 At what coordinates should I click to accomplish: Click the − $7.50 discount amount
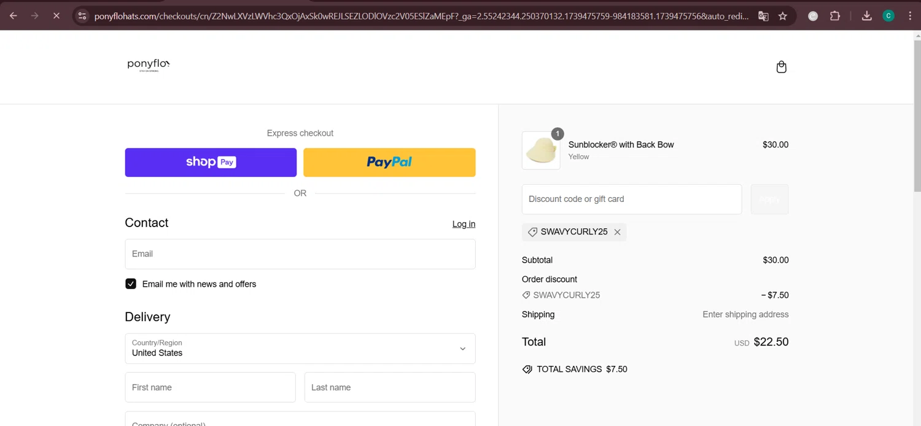[775, 295]
